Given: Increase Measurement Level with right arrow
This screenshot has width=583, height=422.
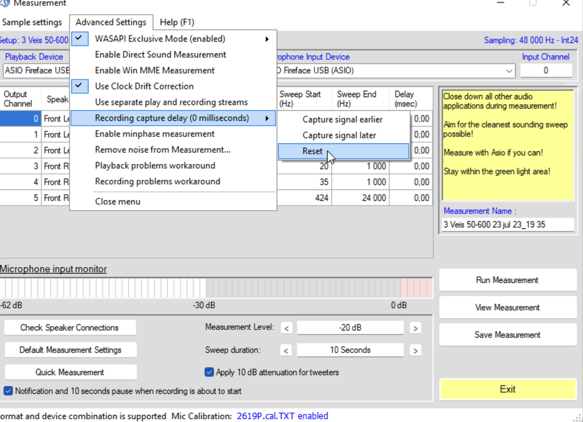Looking at the screenshot, I should [x=415, y=328].
